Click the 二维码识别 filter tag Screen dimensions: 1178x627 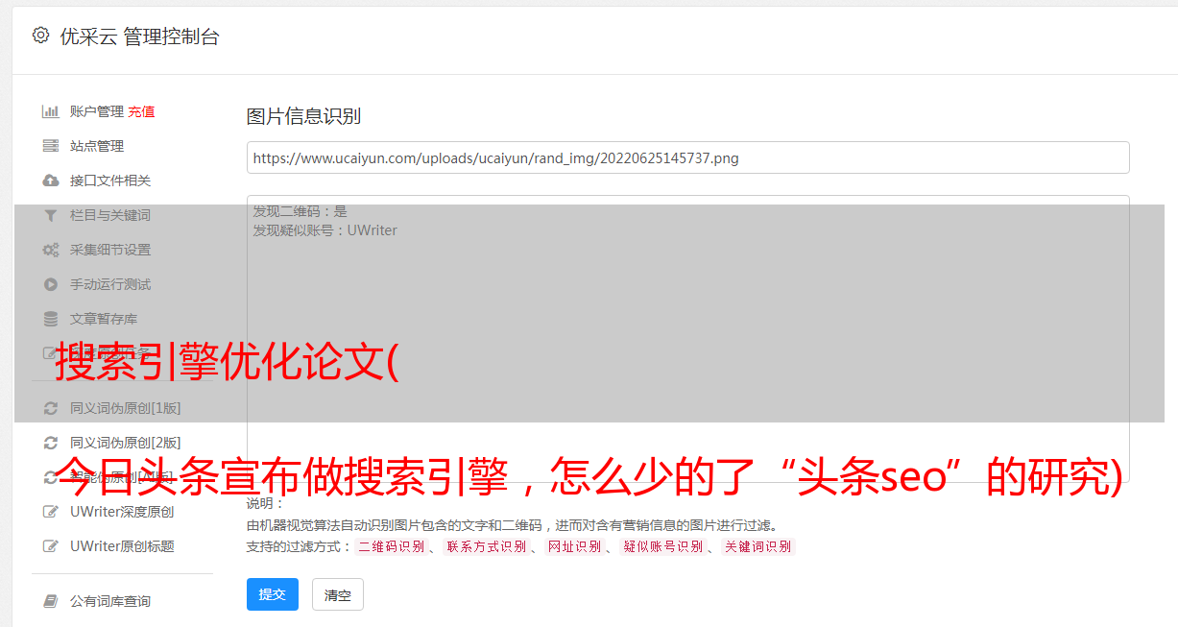[392, 546]
